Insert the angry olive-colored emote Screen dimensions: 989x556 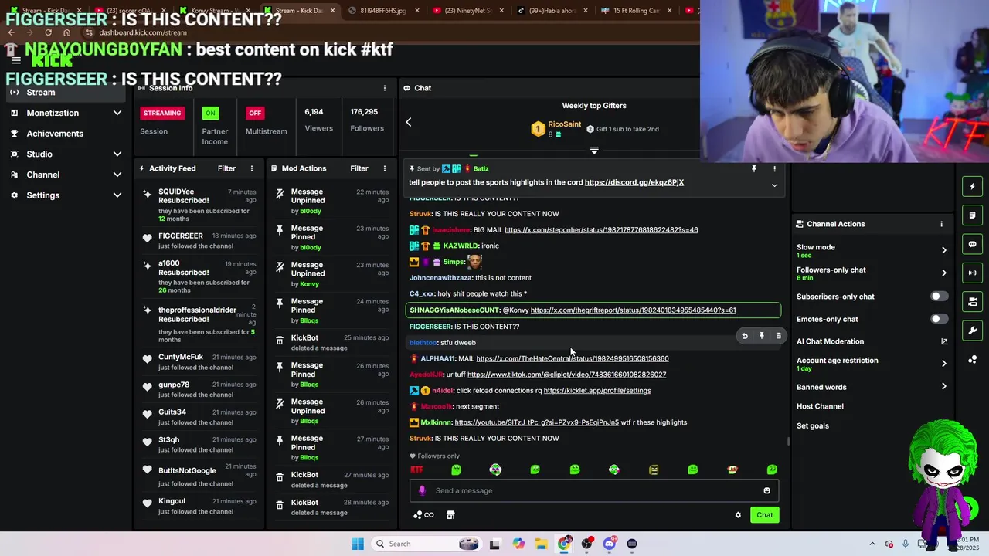point(654,470)
